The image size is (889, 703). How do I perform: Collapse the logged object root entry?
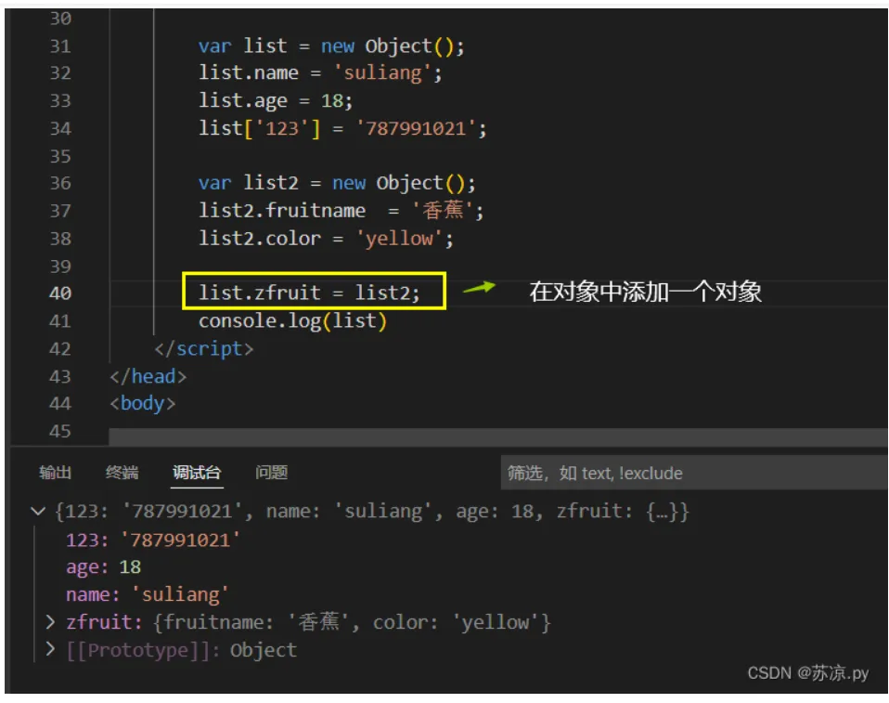[x=38, y=511]
